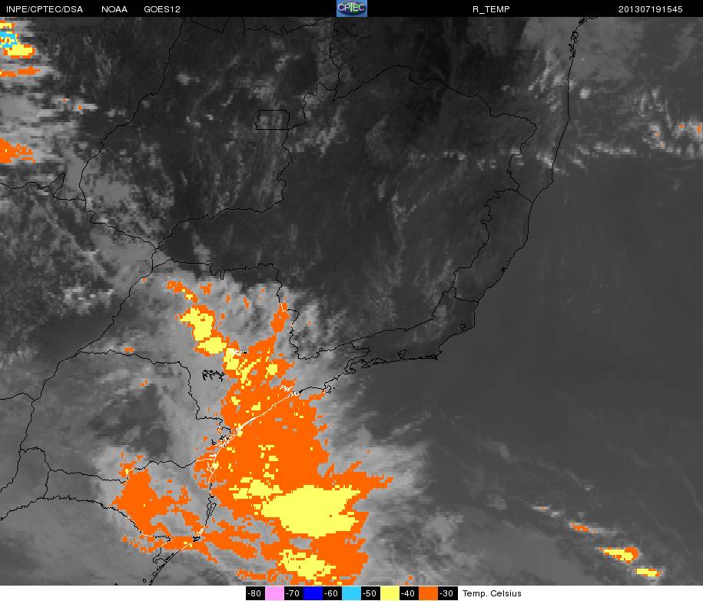The height and width of the screenshot is (601, 703).
Task: Pick the yellow legend swatch after -50
Action: [390, 593]
